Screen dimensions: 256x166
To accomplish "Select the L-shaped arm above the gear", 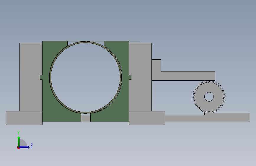I will pos(183,76).
